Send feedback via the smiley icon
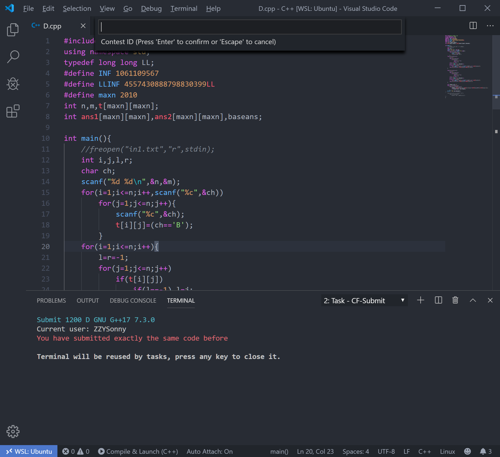 468,451
